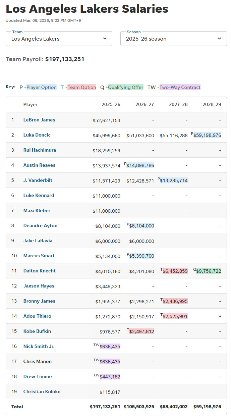This screenshot has width=231, height=417.
Task: Click Luka Doncic's $59,198,976 player option
Action: (207, 135)
